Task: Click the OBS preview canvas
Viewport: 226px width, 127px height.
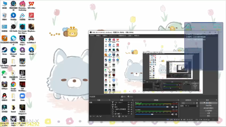Action: point(153,66)
